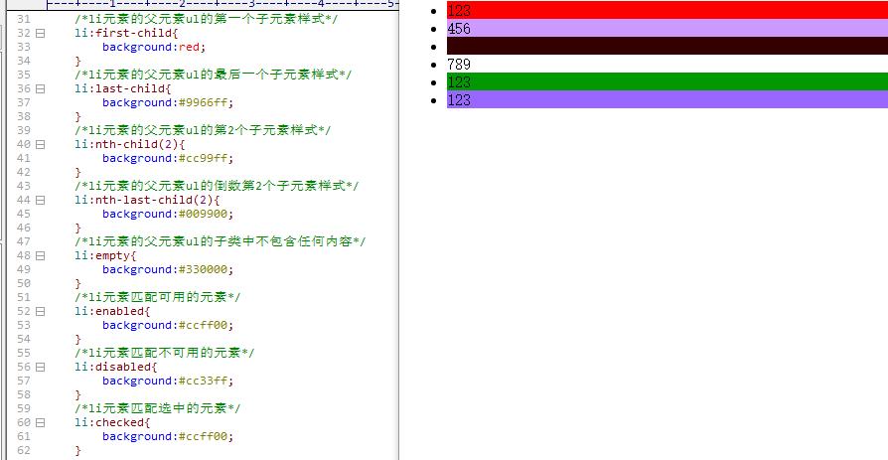
Task: Collapse the li:enabled code block
Action: coord(40,311)
